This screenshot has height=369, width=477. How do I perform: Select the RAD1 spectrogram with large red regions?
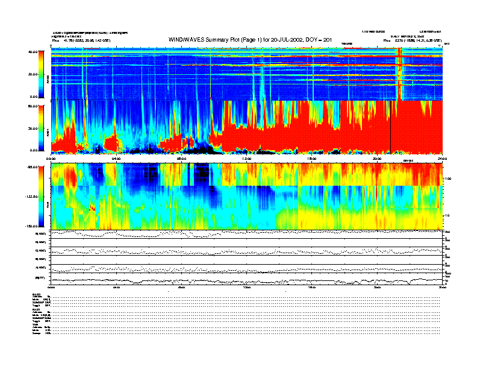pyautogui.click(x=247, y=128)
